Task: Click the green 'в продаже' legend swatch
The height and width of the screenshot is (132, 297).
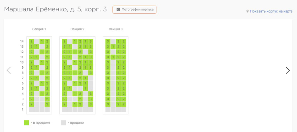Action: tap(26, 122)
